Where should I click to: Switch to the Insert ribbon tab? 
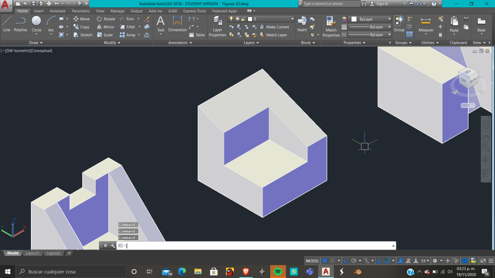click(39, 11)
